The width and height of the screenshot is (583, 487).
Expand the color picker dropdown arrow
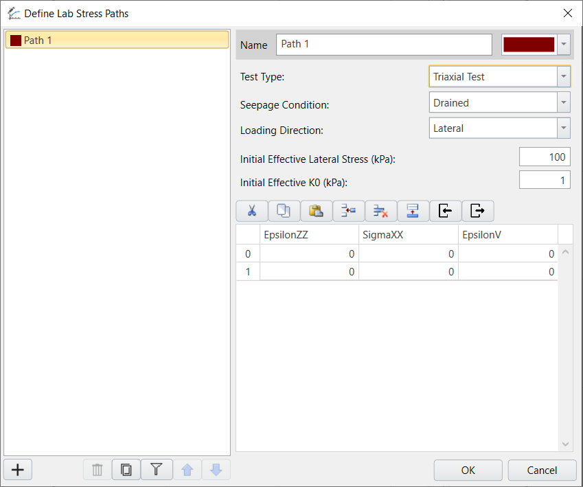[564, 44]
